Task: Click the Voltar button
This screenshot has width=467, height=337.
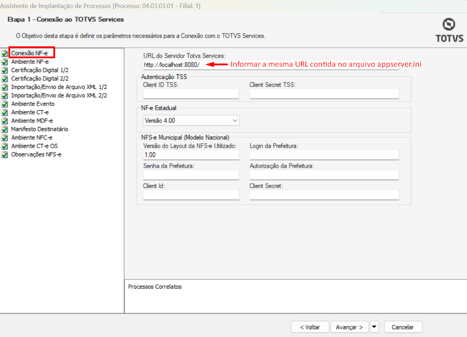Action: [x=310, y=327]
